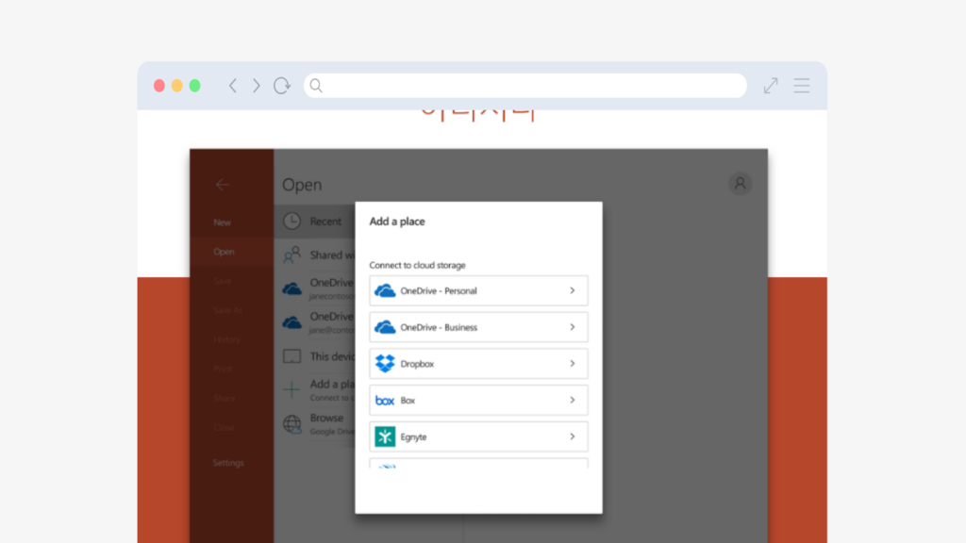The width and height of the screenshot is (966, 543).
Task: Select Browse in the Open list
Action: (x=315, y=423)
